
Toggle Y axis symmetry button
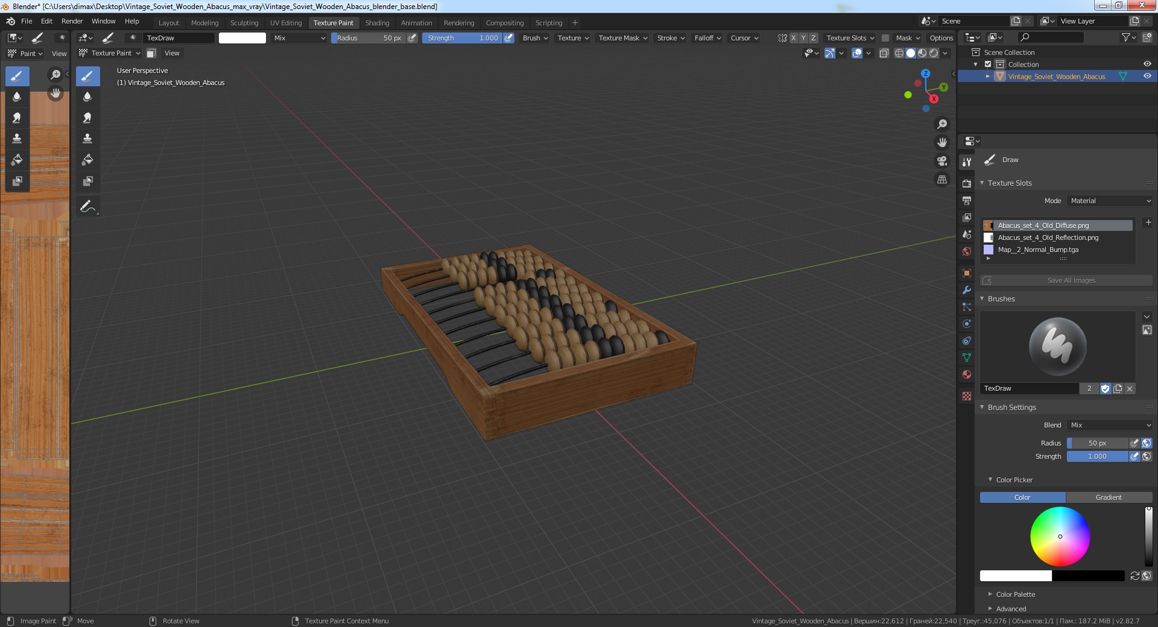[803, 38]
